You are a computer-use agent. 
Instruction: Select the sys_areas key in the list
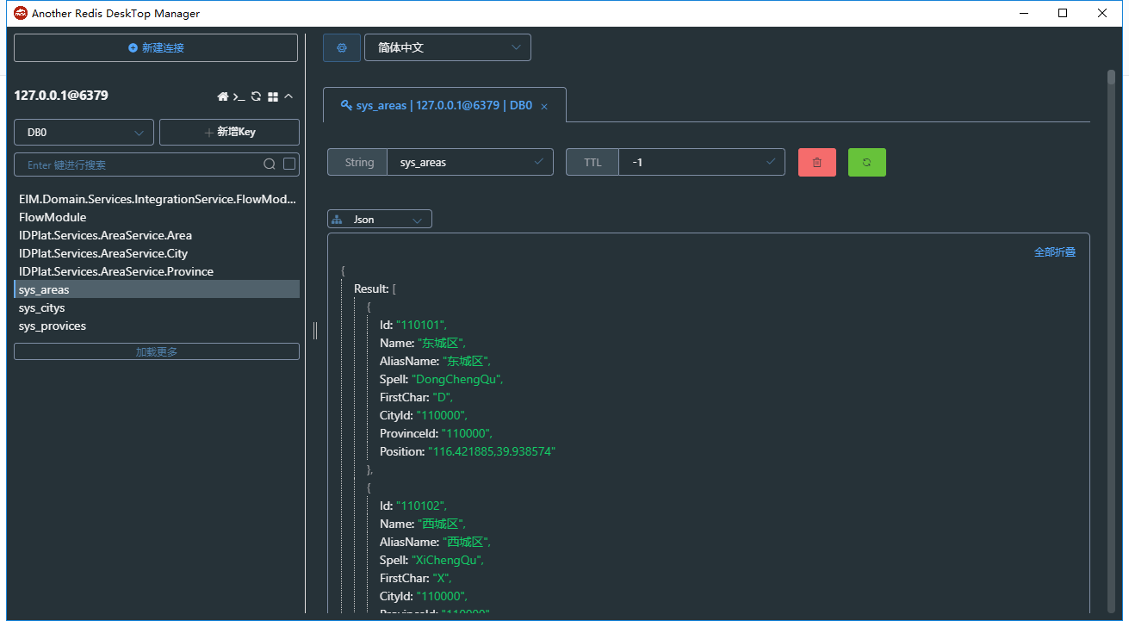157,289
